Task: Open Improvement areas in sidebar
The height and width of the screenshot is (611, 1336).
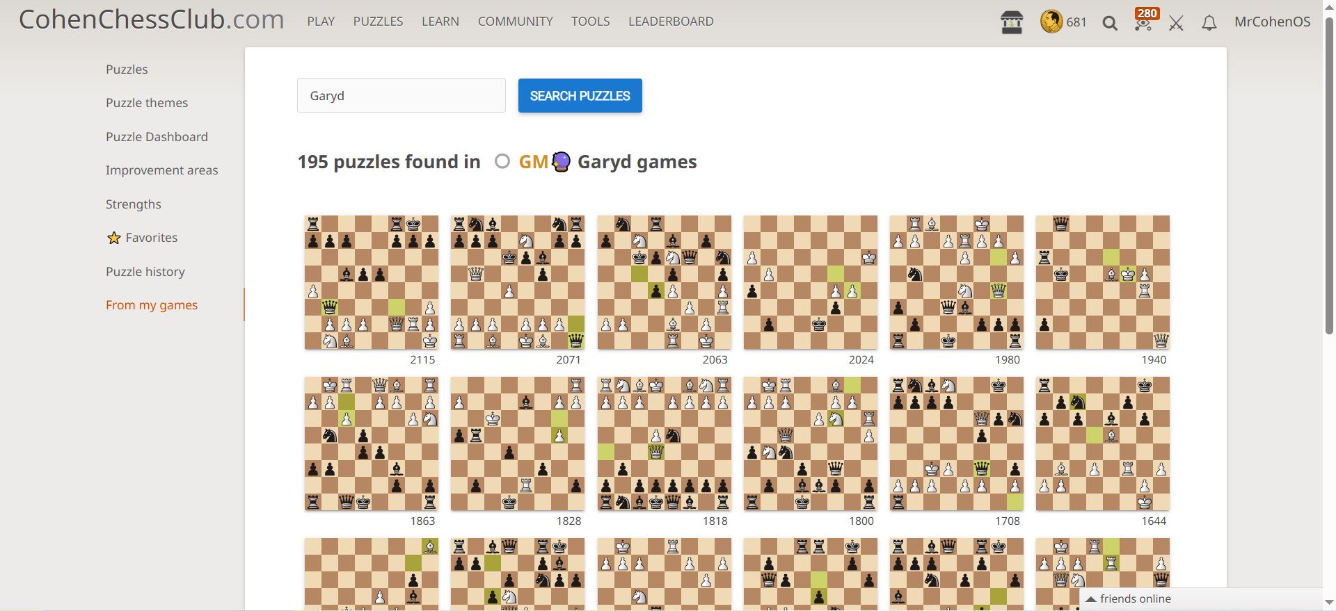Action: pyautogui.click(x=161, y=170)
